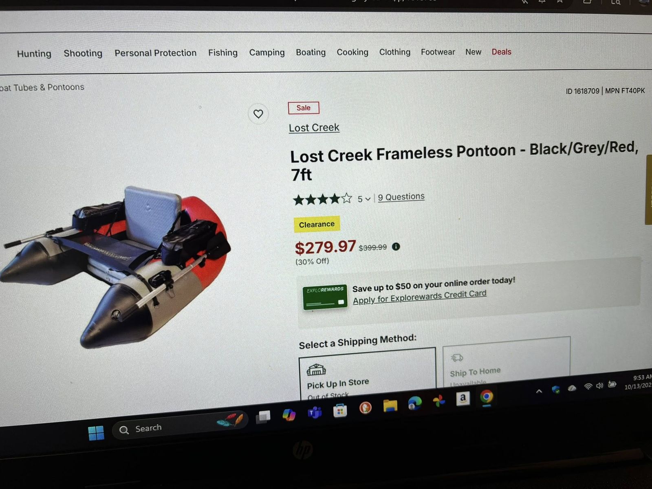Open DuckDuckGo browser from taskbar
The height and width of the screenshot is (489, 652).
pyautogui.click(x=365, y=408)
